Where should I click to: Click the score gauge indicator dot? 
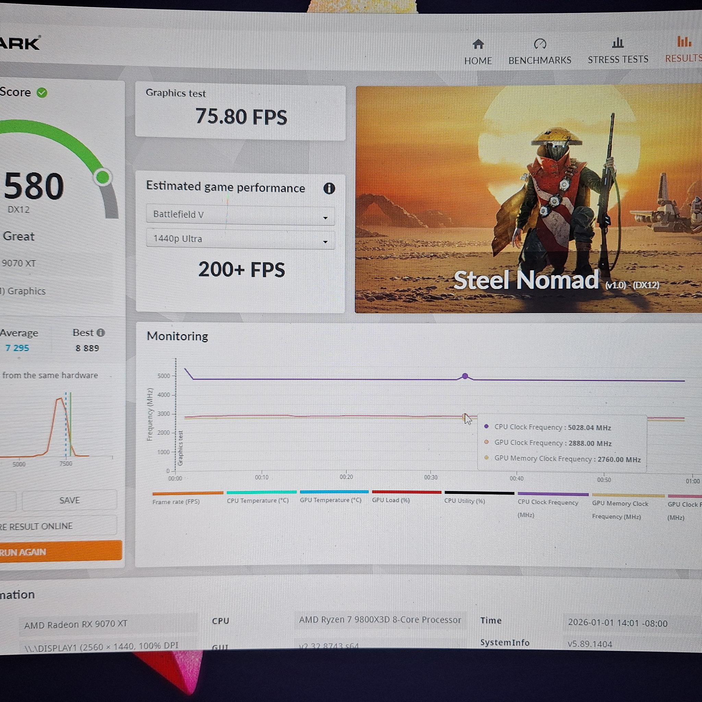[103, 177]
